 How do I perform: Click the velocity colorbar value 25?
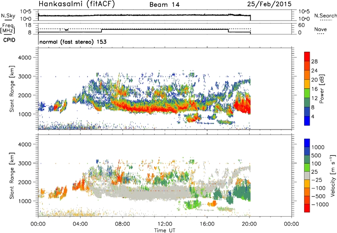[x=315, y=172]
